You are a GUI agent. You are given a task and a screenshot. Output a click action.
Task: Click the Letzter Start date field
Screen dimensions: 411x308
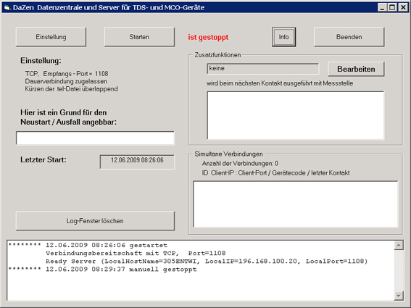(x=137, y=162)
